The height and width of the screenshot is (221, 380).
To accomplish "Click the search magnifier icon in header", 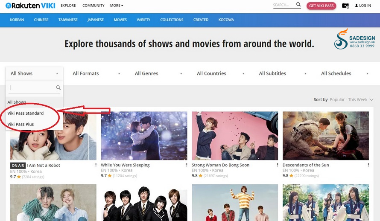I will (x=298, y=4).
